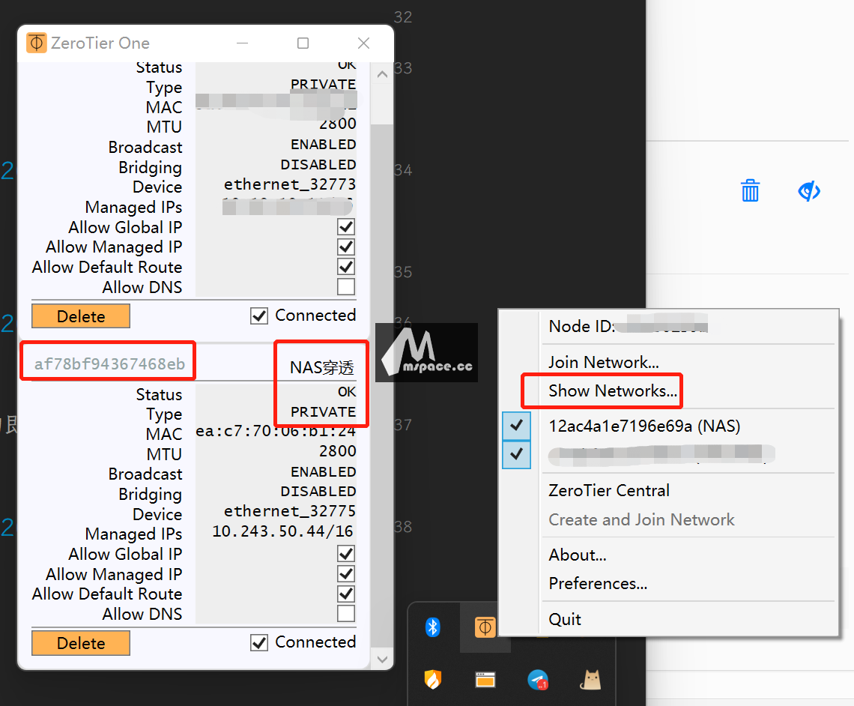Image resolution: width=854 pixels, height=706 pixels.
Task: Toggle Allow Default Route for NAS穿透 network
Action: (346, 594)
